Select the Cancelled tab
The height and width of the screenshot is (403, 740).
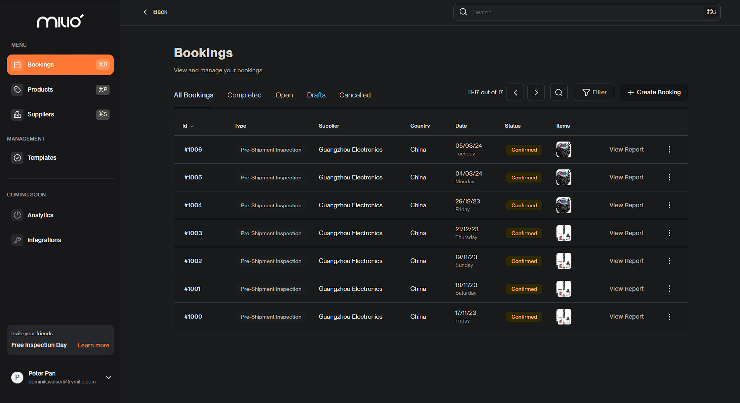coord(355,95)
